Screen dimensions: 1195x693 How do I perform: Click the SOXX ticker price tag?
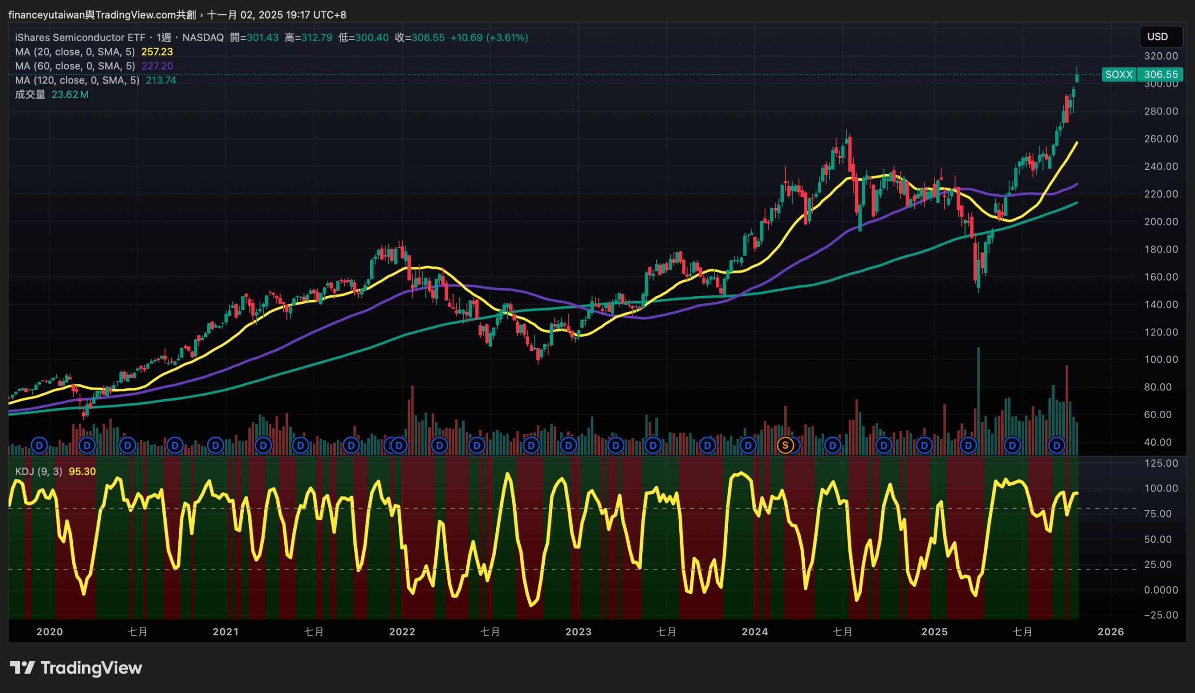[1118, 74]
